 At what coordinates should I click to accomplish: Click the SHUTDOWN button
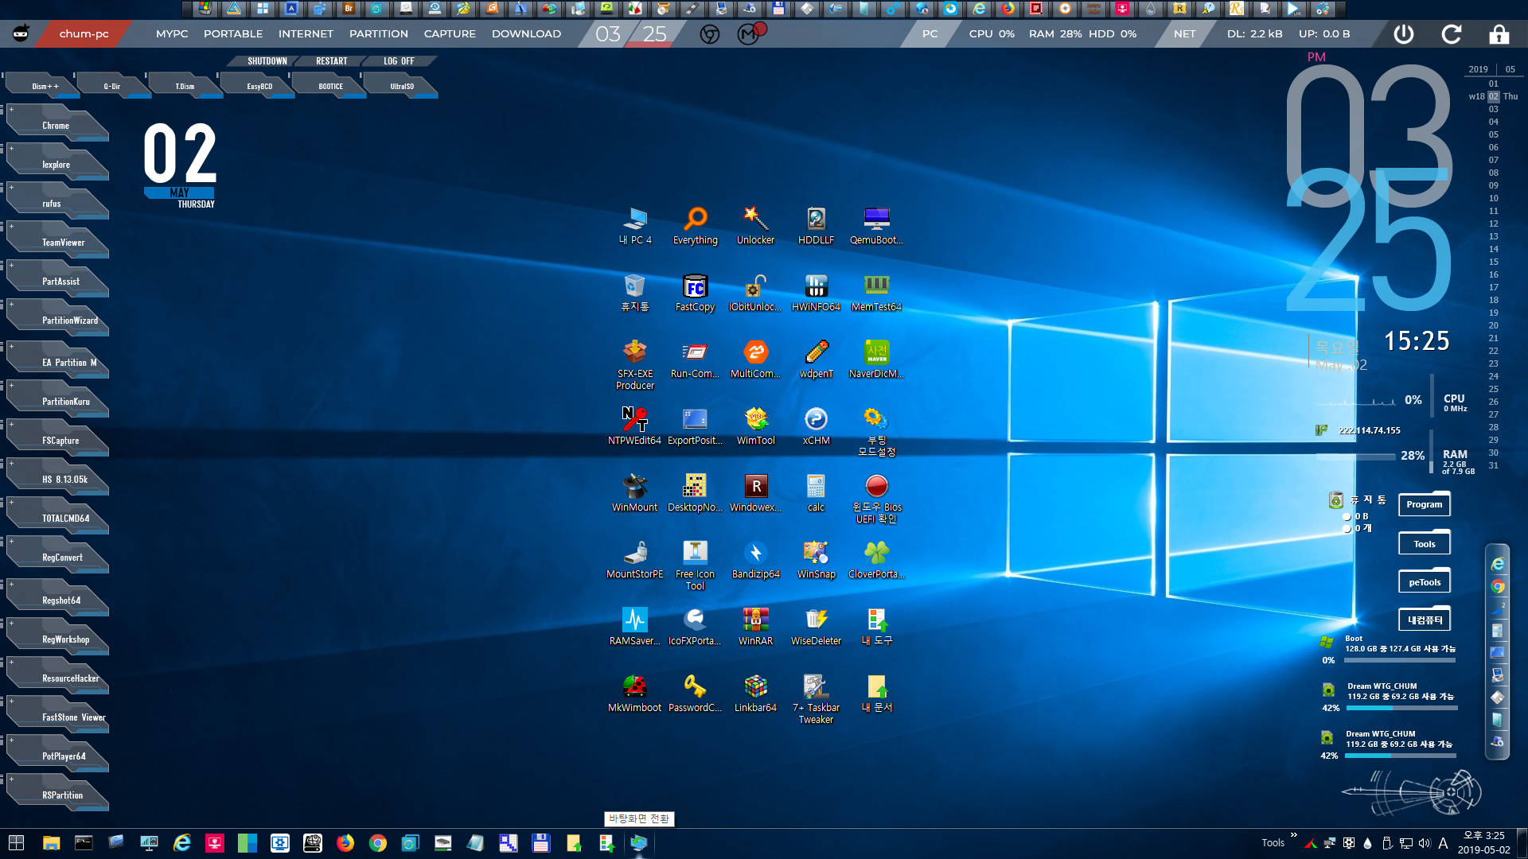point(267,61)
